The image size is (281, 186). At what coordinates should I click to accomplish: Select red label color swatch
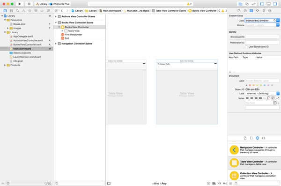(x=250, y=85)
